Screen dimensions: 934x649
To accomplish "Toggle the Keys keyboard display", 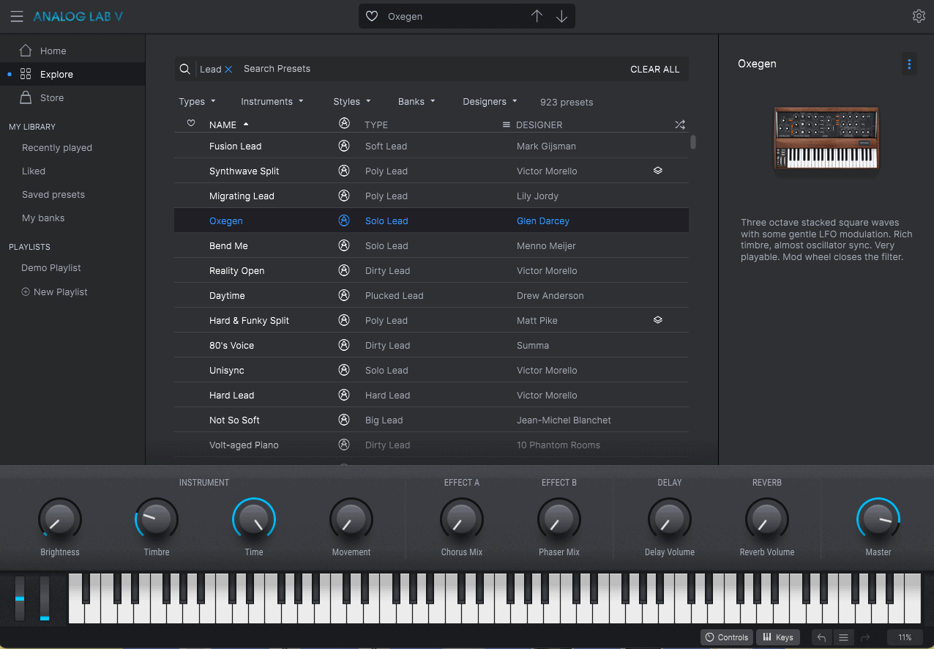I will [777, 637].
